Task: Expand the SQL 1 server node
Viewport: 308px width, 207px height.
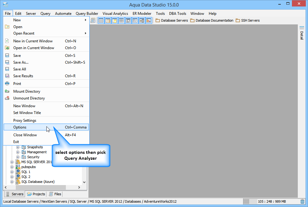Action: (x=12, y=172)
